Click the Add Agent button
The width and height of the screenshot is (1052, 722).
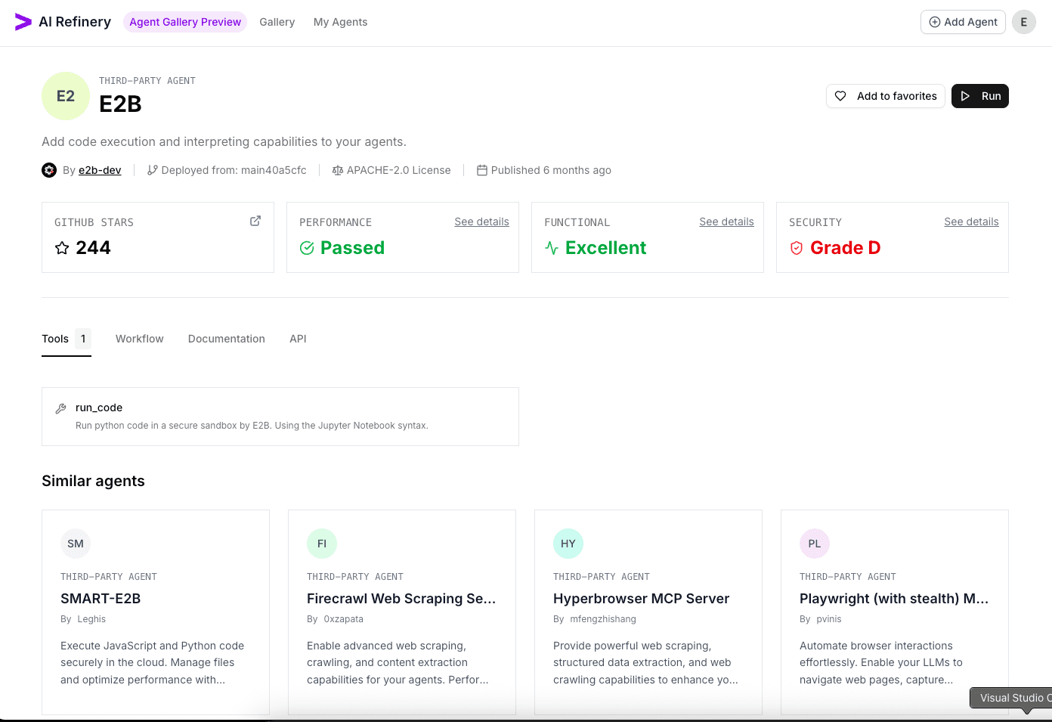click(x=963, y=22)
